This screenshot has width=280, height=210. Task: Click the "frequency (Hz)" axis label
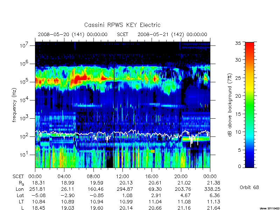tap(14, 105)
